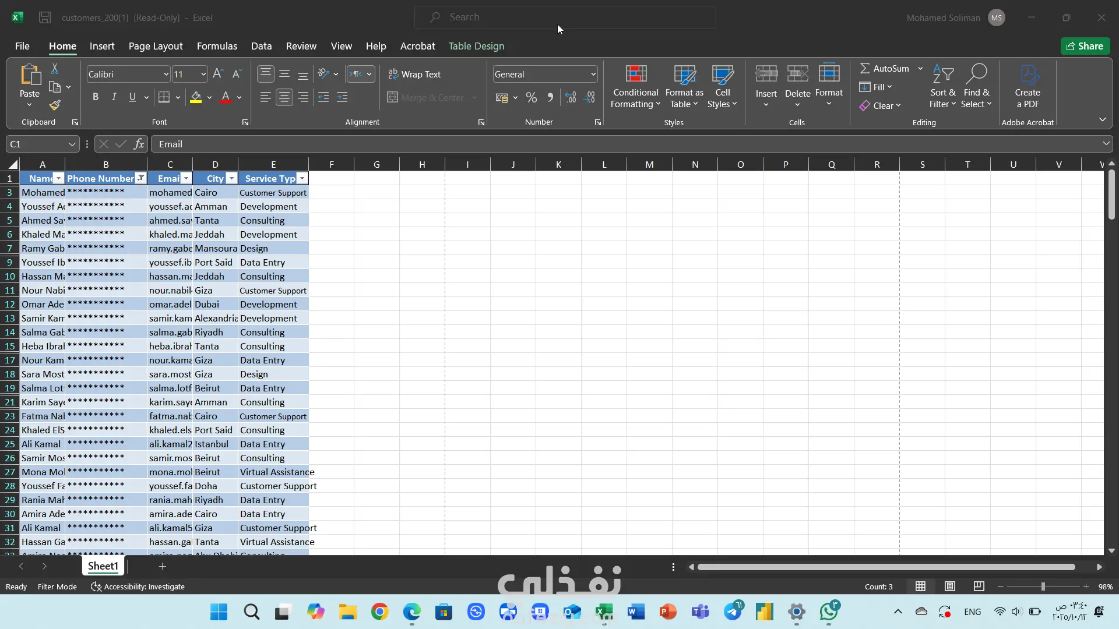Viewport: 1119px width, 629px height.
Task: Open the City column filter dropdown
Action: (231, 178)
